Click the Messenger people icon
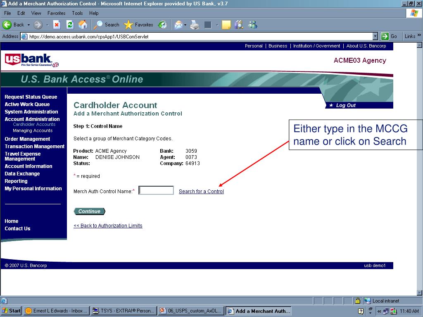 253,25
